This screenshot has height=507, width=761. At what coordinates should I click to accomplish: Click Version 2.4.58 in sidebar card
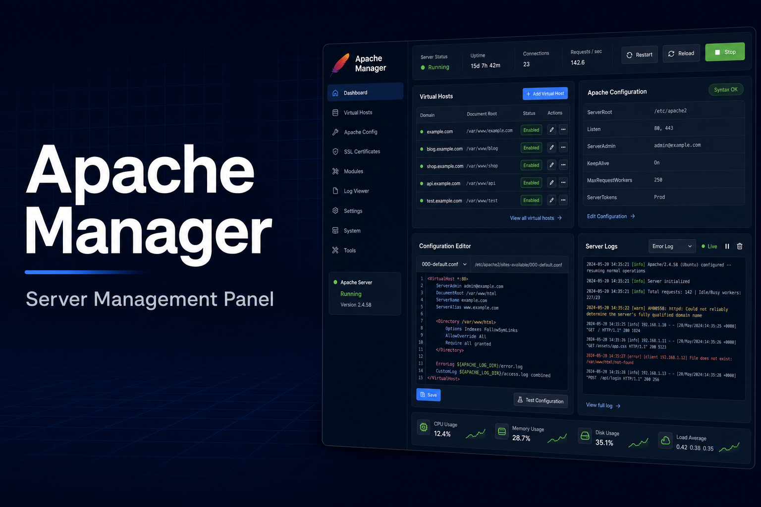356,305
